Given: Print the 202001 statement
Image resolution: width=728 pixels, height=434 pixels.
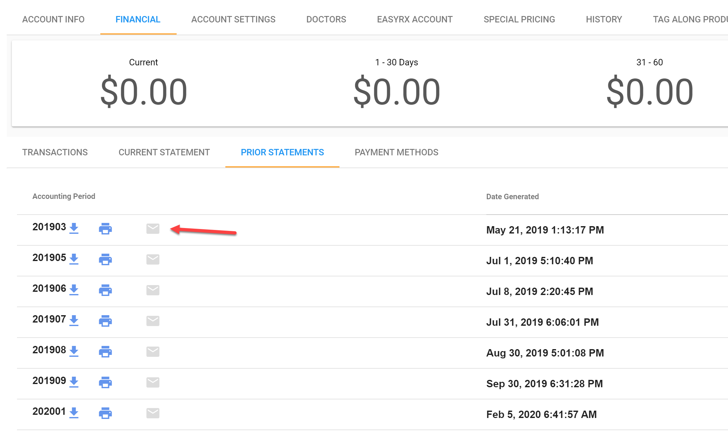Looking at the screenshot, I should (105, 413).
